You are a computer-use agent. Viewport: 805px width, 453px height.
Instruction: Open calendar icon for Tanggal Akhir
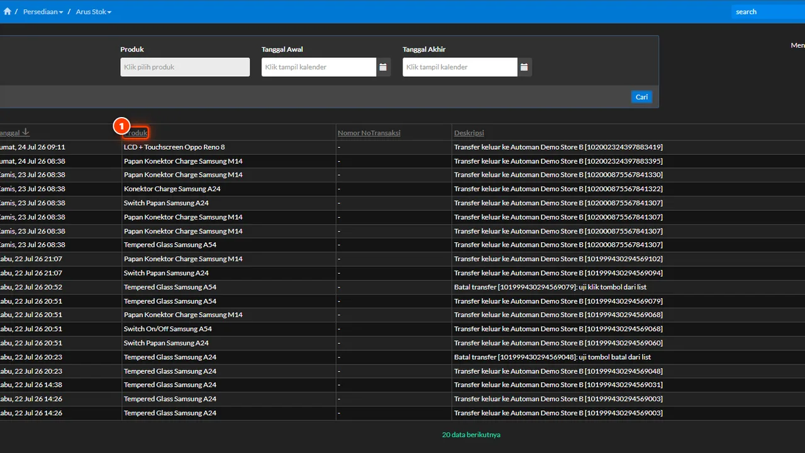click(524, 67)
